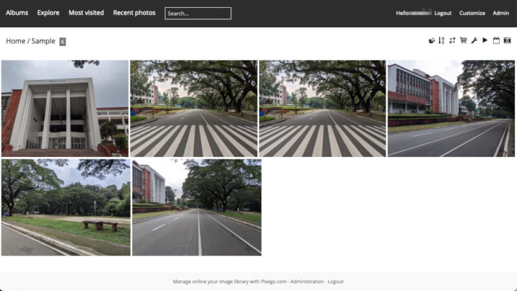The height and width of the screenshot is (291, 517).
Task: Open the Albums menu
Action: (x=17, y=13)
